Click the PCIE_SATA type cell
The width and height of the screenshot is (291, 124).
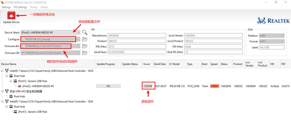tap(193, 86)
